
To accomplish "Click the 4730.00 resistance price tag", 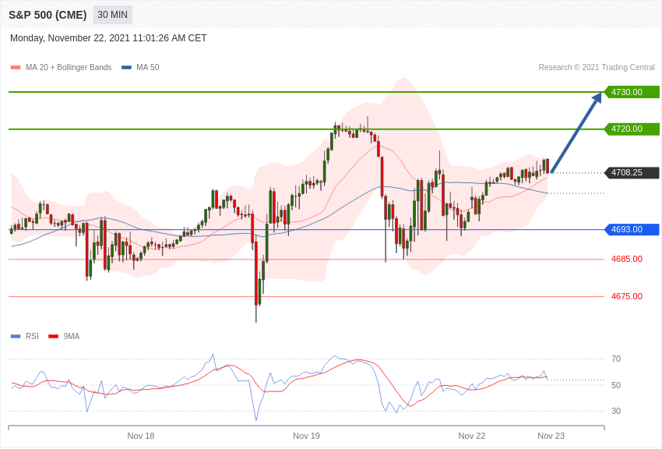I will 632,92.
